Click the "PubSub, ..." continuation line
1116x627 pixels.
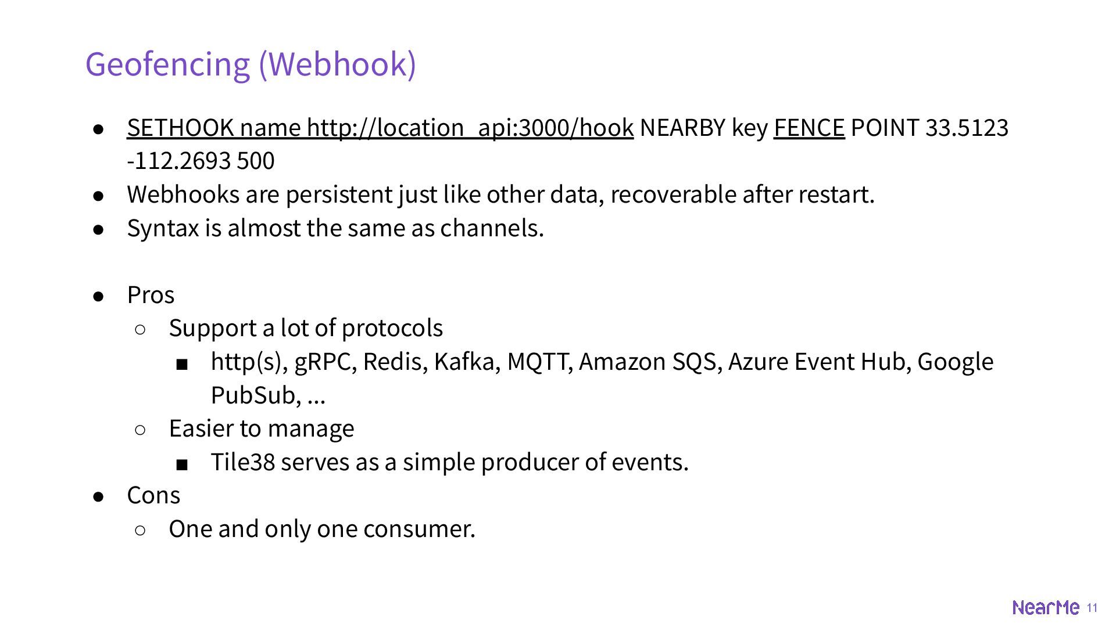click(268, 395)
